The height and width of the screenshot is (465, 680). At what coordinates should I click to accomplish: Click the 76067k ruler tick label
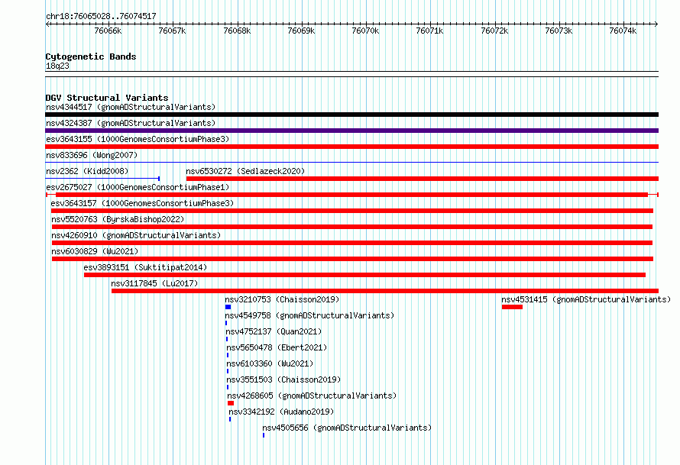[172, 31]
